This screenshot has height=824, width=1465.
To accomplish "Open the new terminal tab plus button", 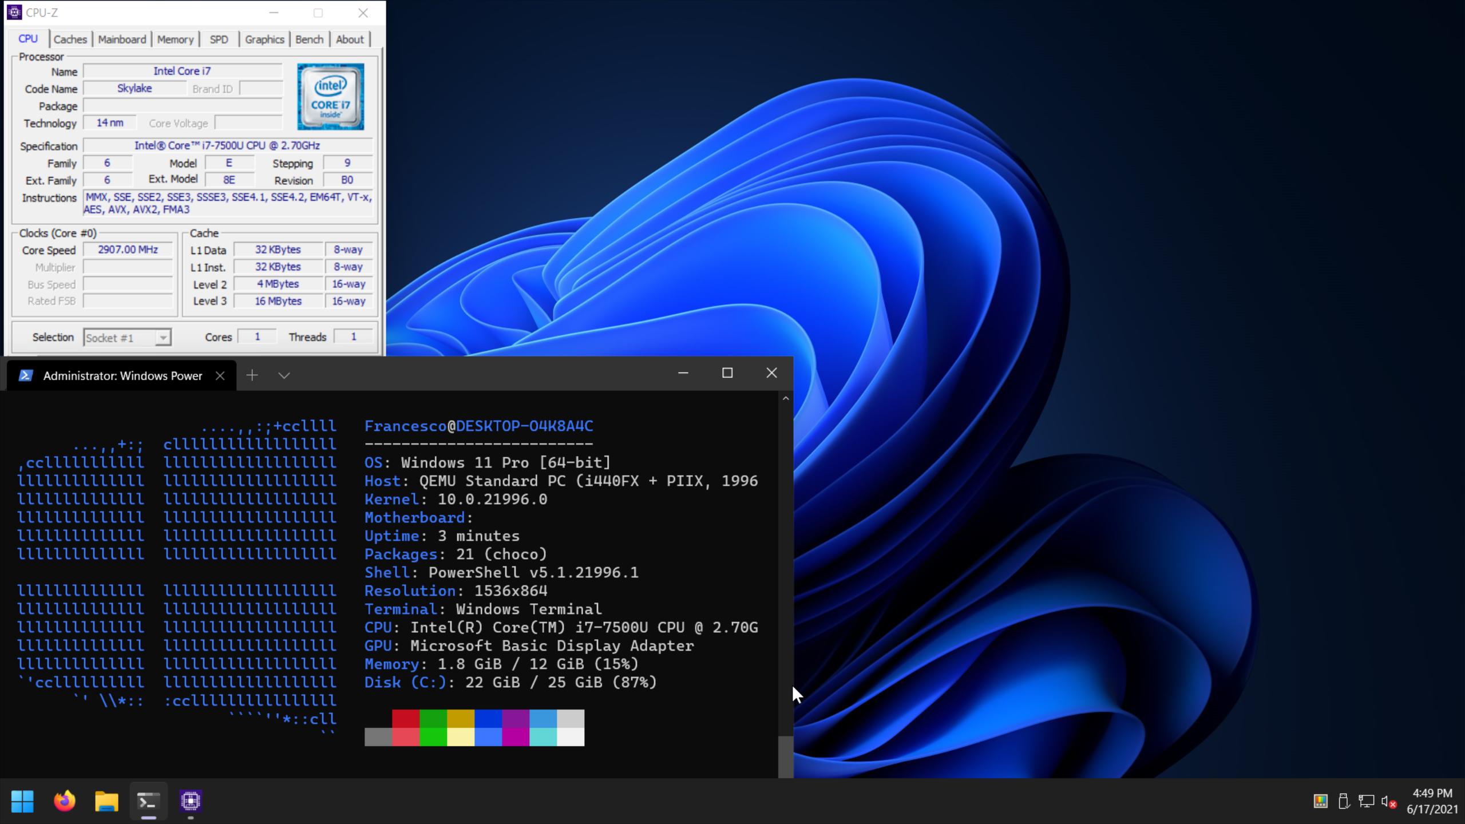I will click(x=252, y=375).
